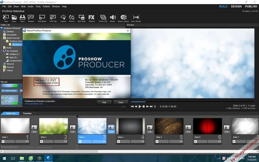Click the Import toolbar icon
This screenshot has width=259, height=162.
coord(63,18)
